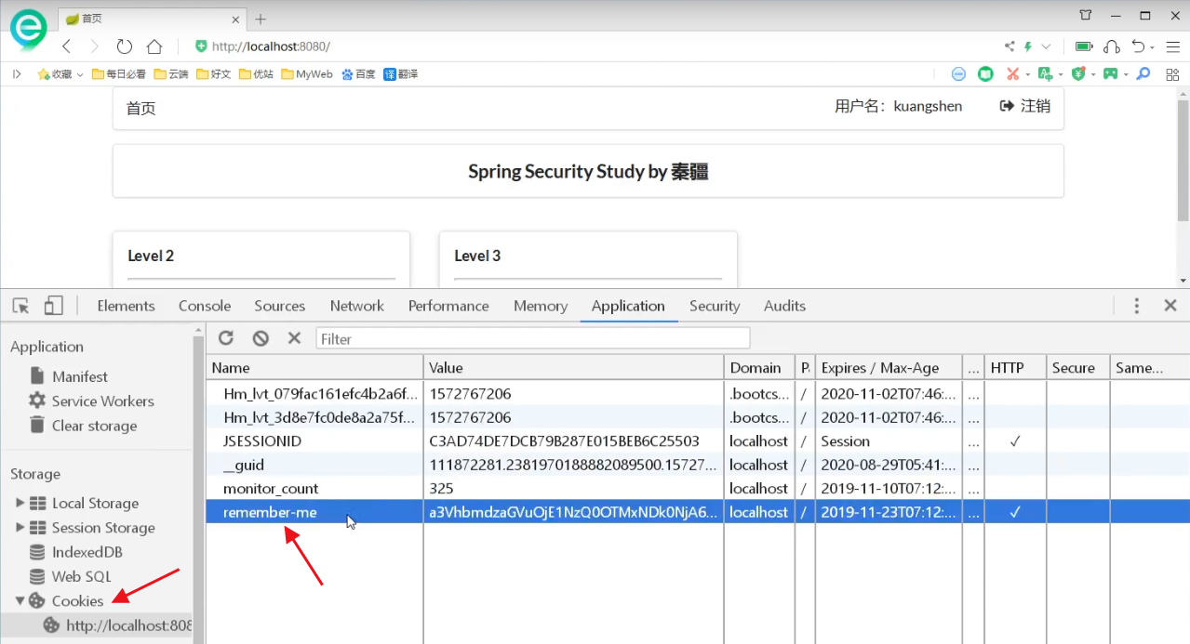Click the green translate A extension icon
Screen dimensions: 1190x644
1045,74
